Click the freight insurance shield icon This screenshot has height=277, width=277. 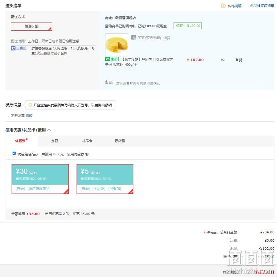pos(13,48)
